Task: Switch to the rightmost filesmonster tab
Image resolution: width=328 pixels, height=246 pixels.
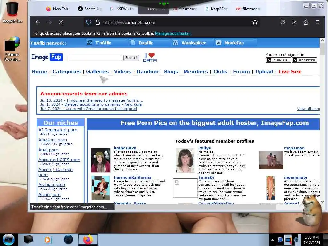Action: [248, 9]
